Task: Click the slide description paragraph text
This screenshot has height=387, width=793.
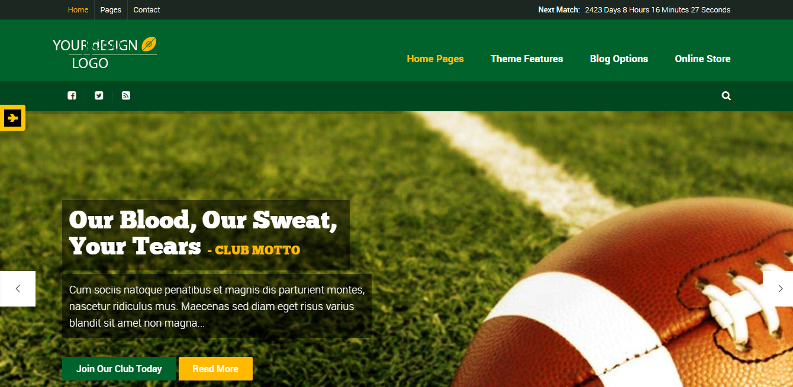Action: click(x=217, y=307)
